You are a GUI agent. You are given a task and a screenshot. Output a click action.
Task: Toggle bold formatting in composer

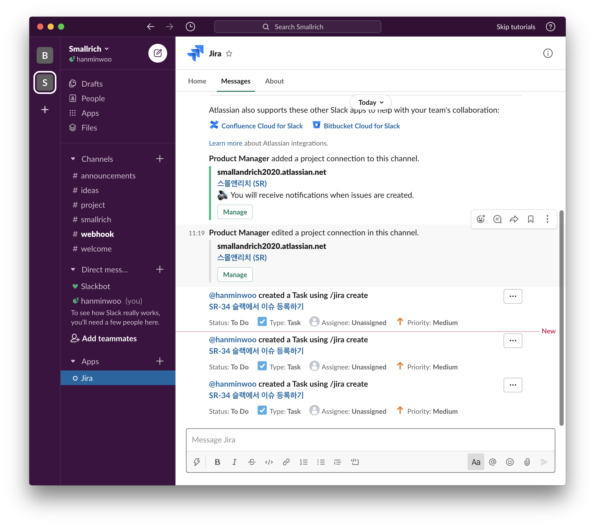217,462
